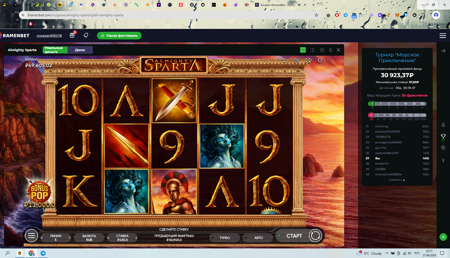Switch the game to Demo mode
The image size is (450, 258).
point(80,50)
